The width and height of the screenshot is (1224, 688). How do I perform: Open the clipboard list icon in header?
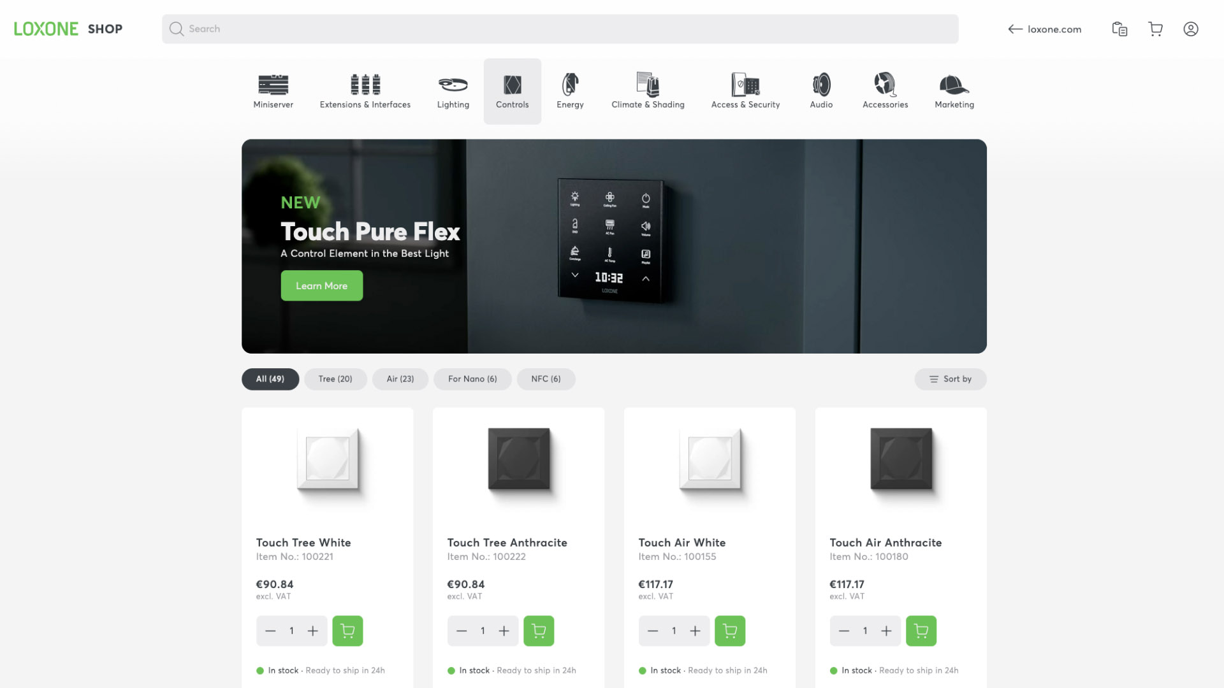[x=1119, y=29]
